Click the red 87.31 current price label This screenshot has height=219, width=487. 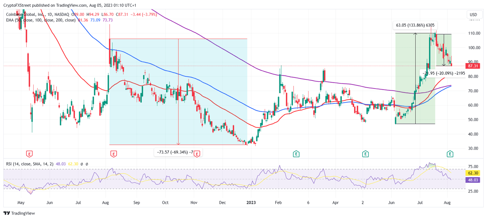pyautogui.click(x=473, y=66)
